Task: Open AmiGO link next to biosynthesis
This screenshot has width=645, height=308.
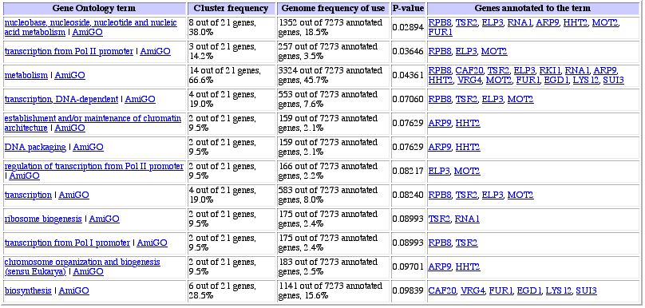Action: coord(73,290)
